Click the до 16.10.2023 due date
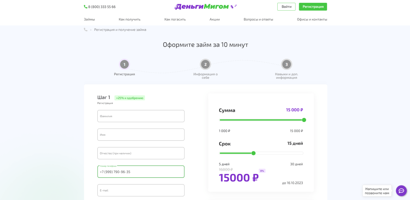Viewport: 410px width, 200px height. [x=292, y=183]
